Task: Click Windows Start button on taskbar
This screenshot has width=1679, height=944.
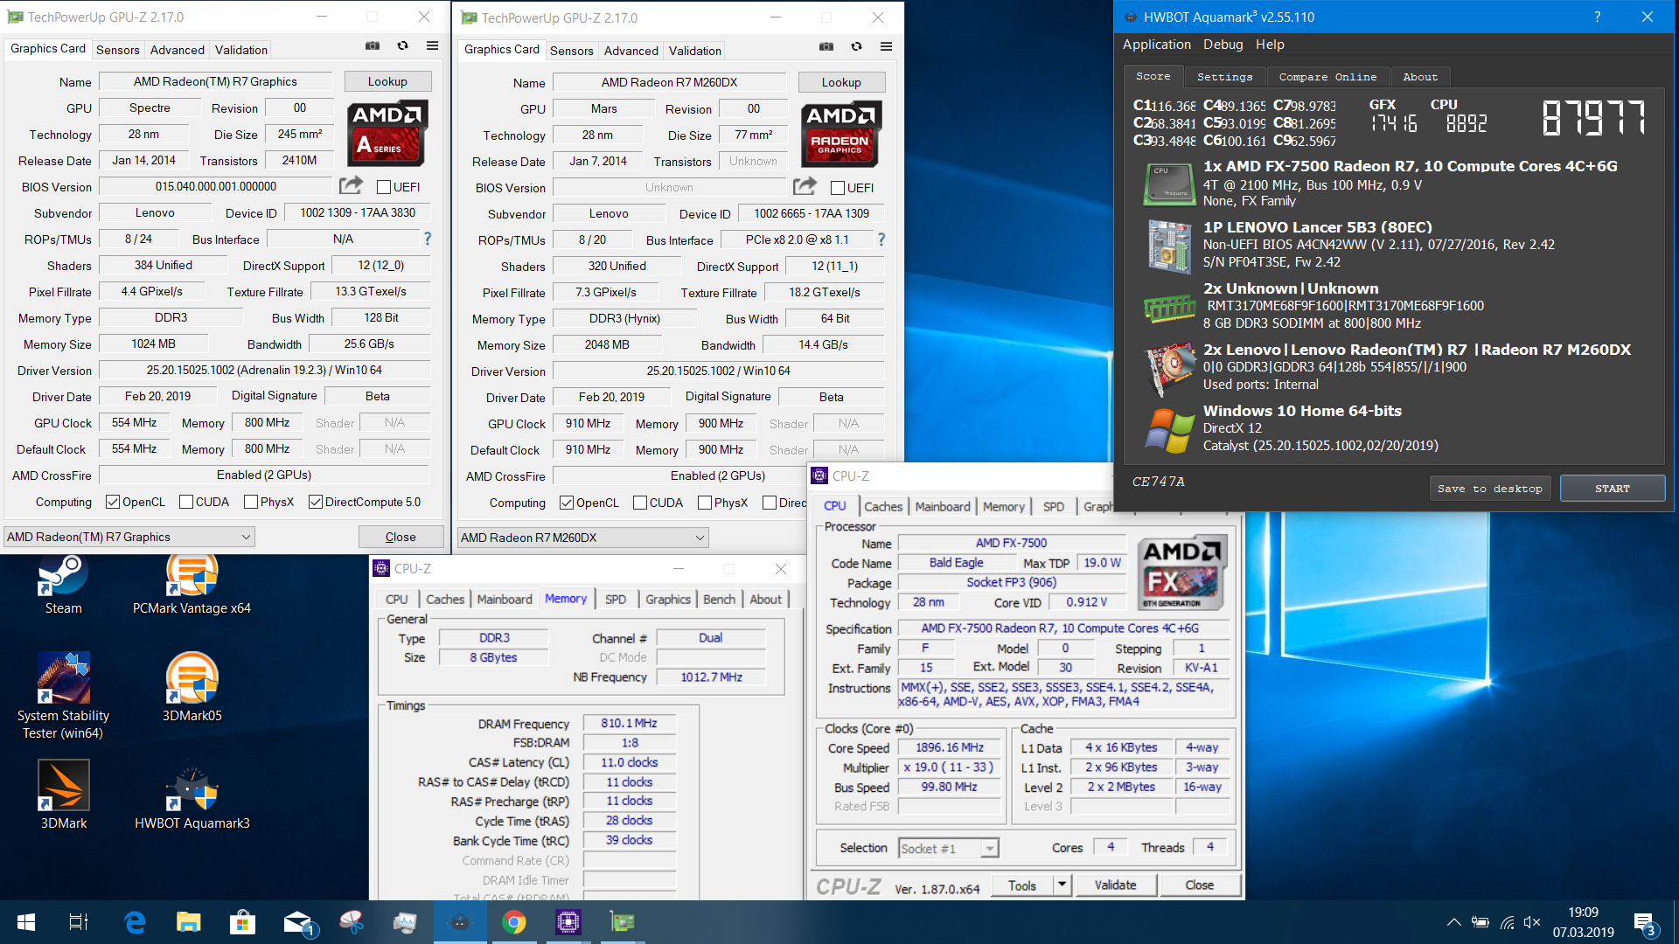Action: pyautogui.click(x=26, y=922)
